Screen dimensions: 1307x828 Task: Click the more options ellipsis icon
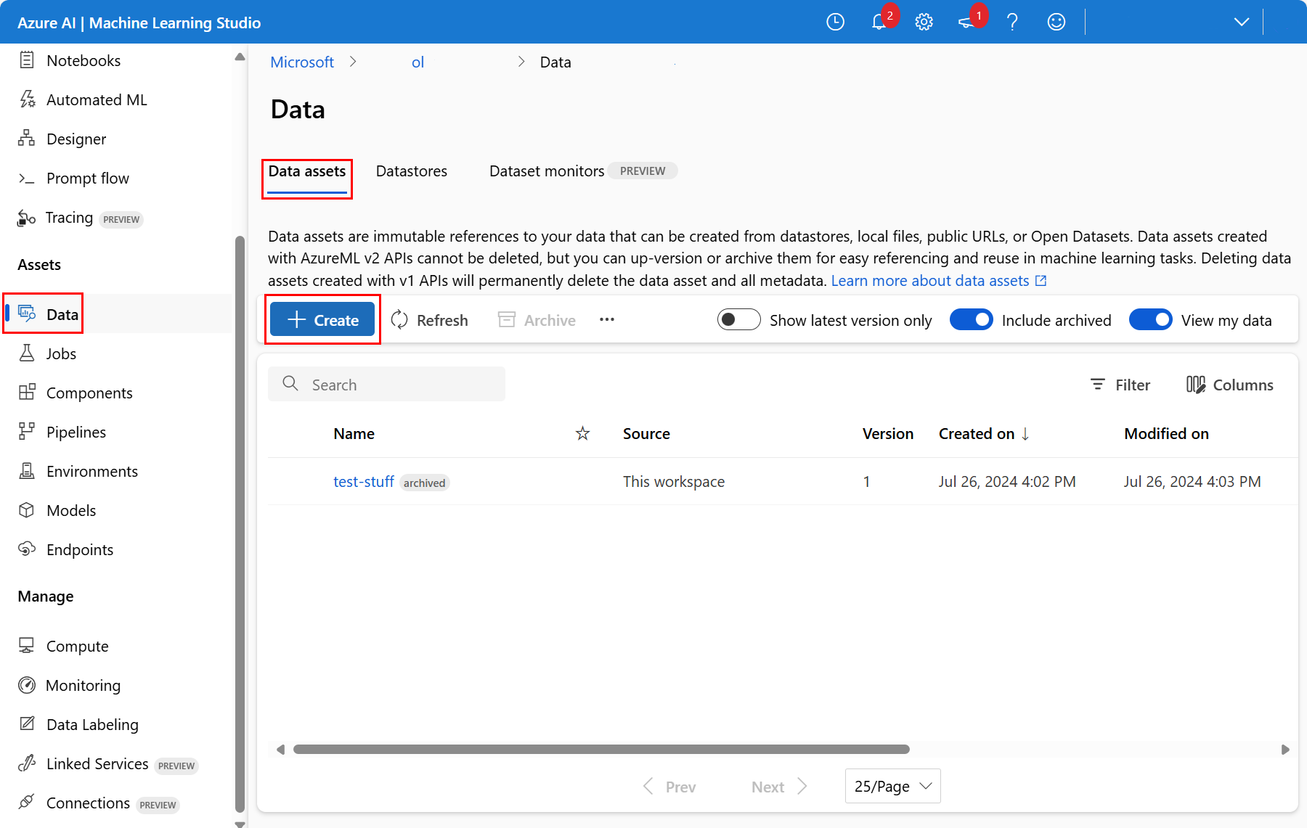[x=607, y=320]
